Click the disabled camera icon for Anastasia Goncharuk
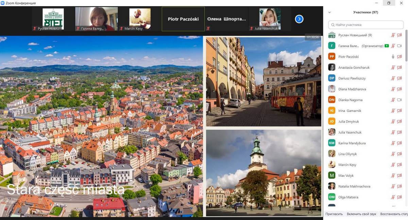The height and width of the screenshot is (220, 408). point(400,67)
